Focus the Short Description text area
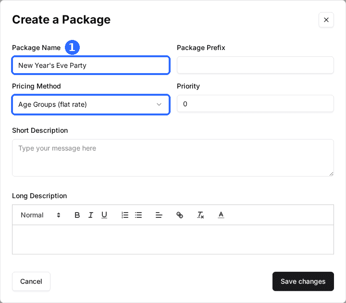Image resolution: width=346 pixels, height=303 pixels. (173, 158)
